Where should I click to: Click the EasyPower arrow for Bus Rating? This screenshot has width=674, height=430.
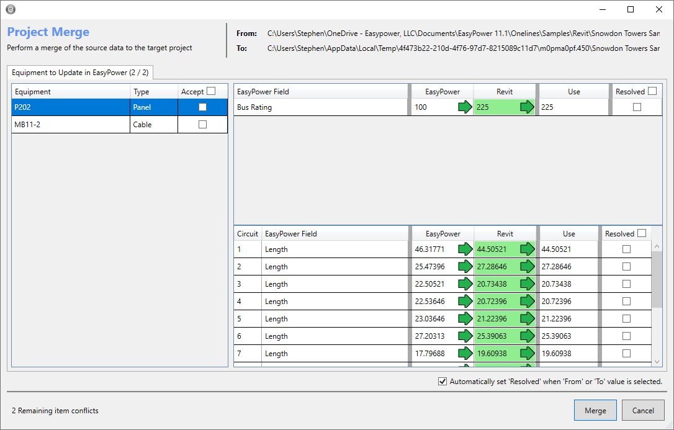click(464, 107)
